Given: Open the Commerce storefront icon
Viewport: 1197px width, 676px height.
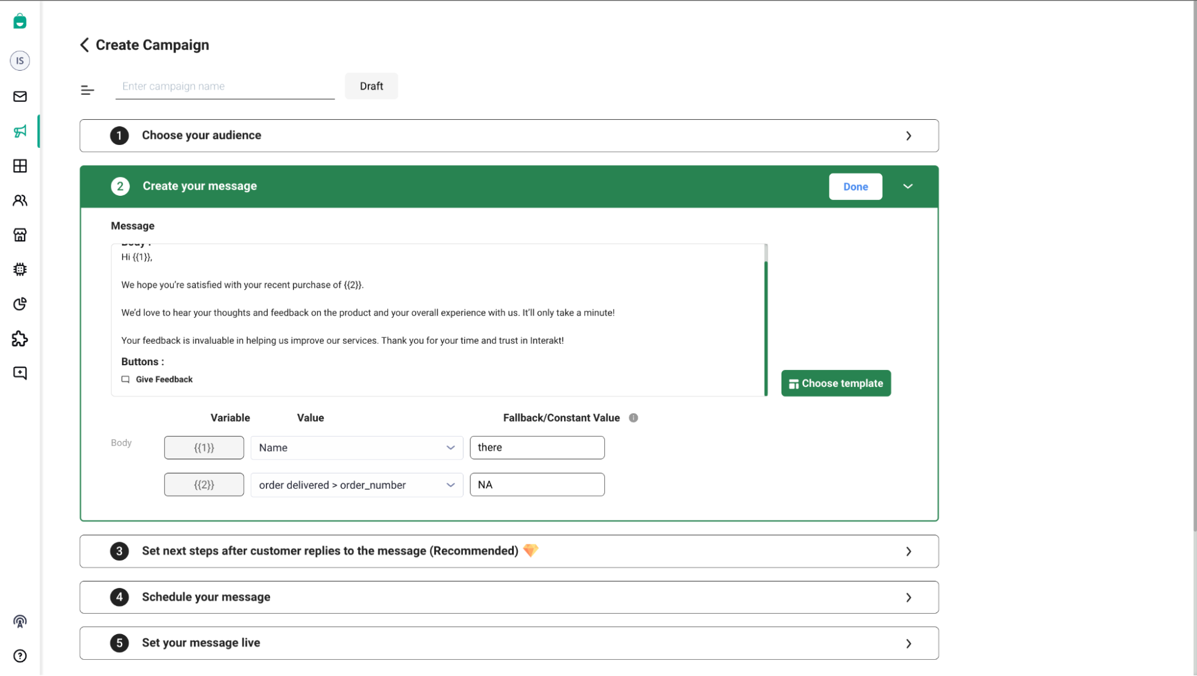Looking at the screenshot, I should 20,235.
